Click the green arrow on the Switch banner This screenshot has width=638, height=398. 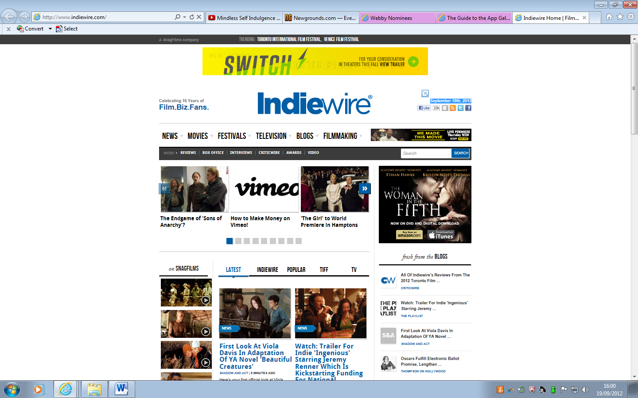413,61
